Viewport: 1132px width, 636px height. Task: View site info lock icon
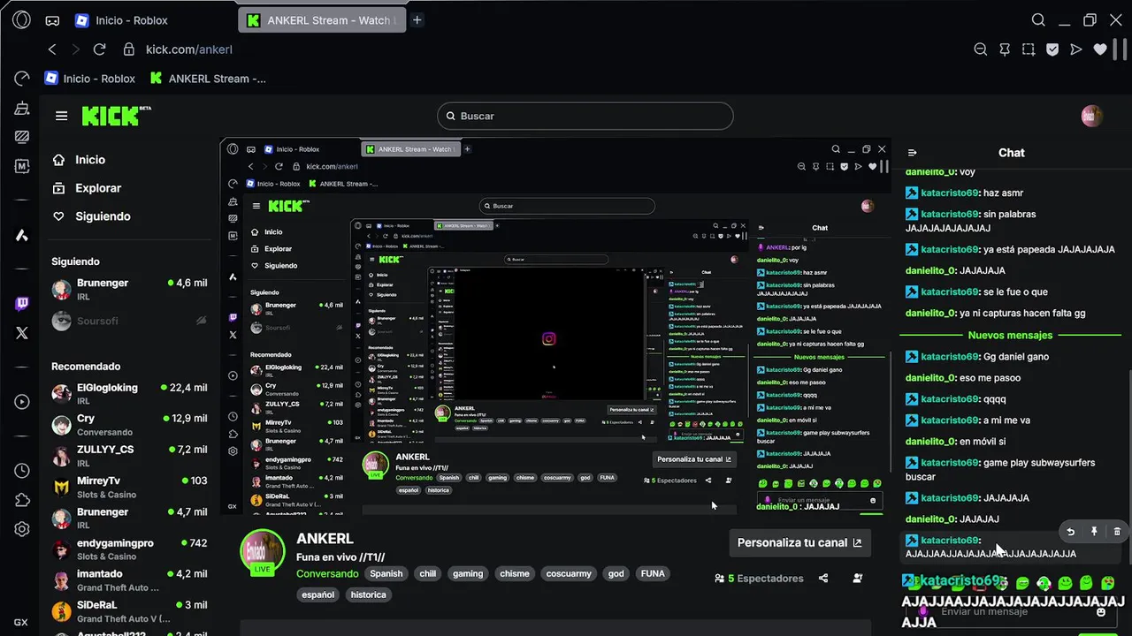click(129, 49)
